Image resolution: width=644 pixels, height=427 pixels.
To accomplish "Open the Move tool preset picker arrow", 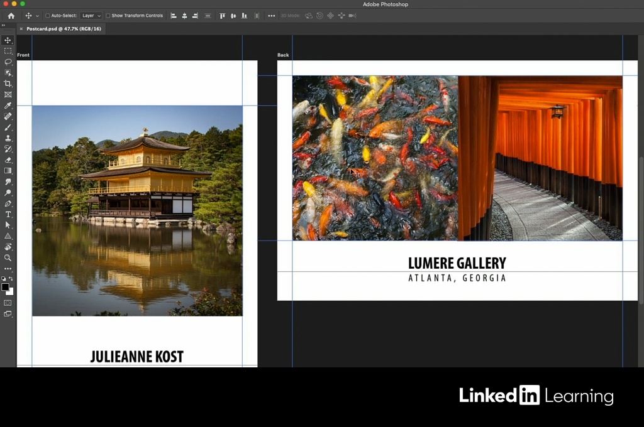I will coord(37,16).
